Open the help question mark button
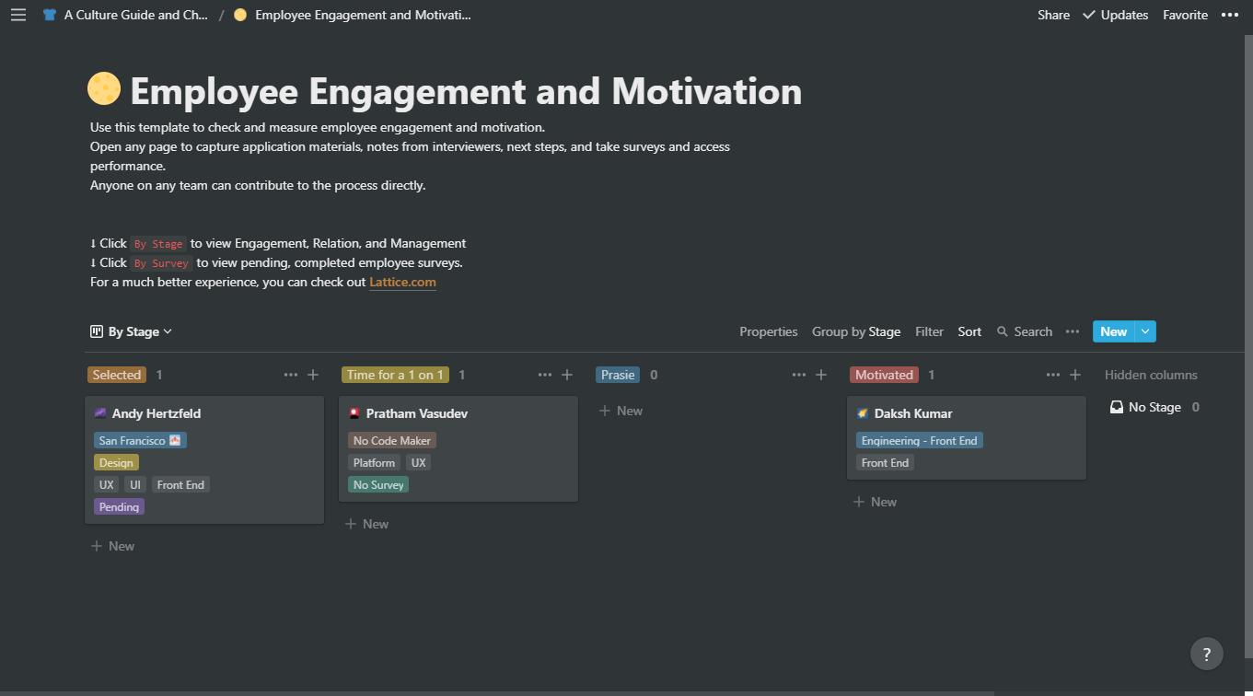This screenshot has width=1253, height=696. tap(1207, 653)
